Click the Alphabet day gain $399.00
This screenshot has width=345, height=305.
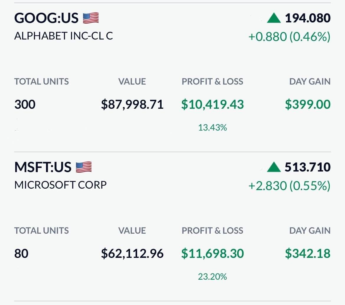[308, 105]
